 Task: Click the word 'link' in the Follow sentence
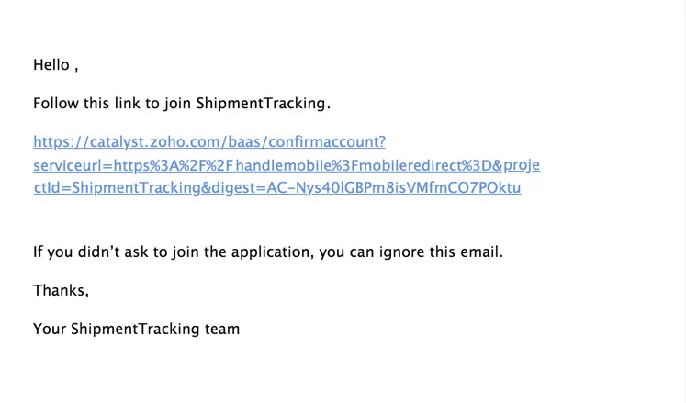coord(128,103)
